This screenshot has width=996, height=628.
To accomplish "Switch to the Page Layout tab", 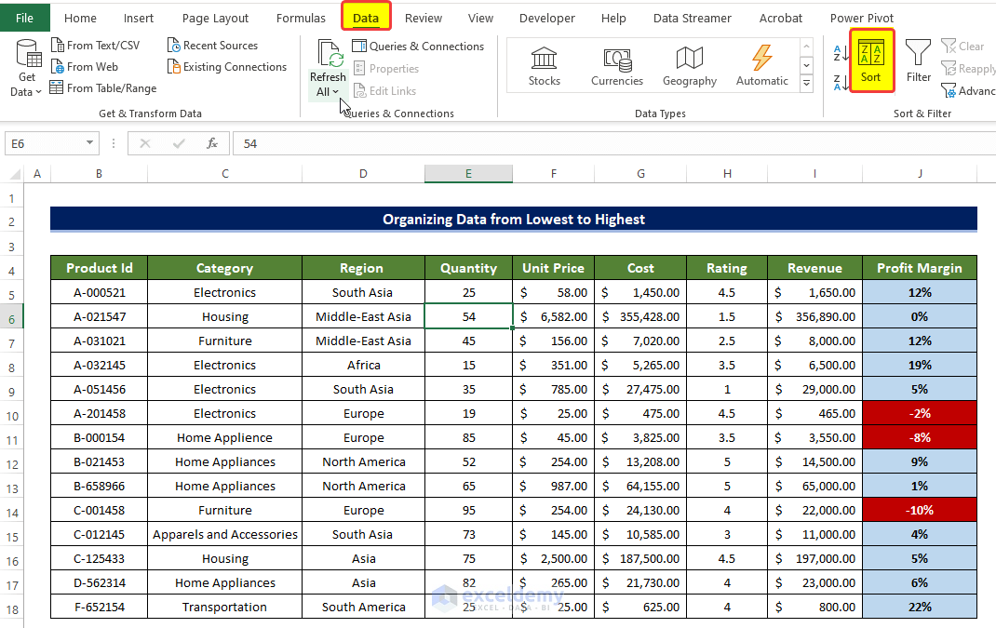I will point(215,18).
